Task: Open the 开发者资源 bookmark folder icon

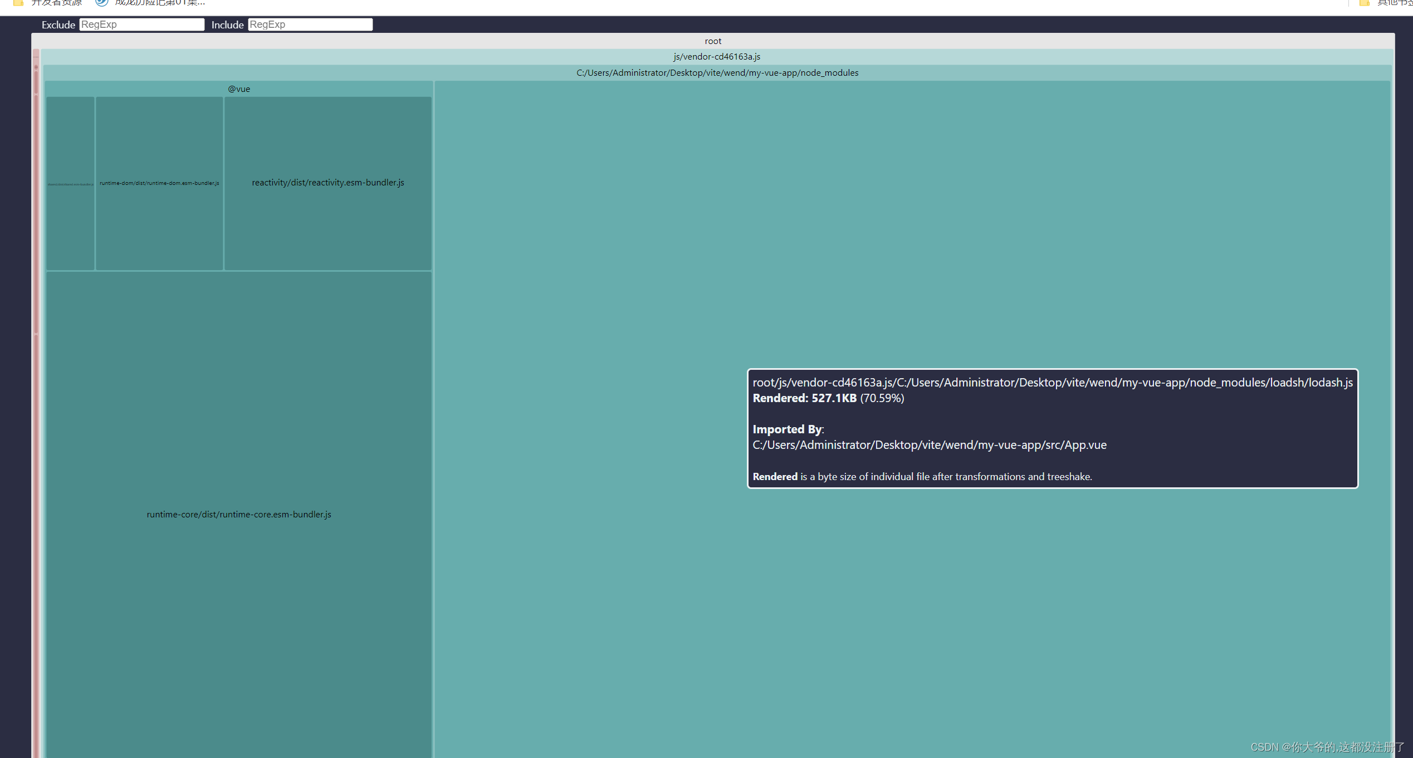Action: click(18, 3)
